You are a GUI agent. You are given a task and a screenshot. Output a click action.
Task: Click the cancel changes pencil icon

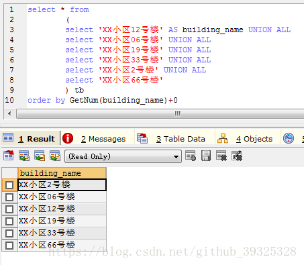pos(237,156)
